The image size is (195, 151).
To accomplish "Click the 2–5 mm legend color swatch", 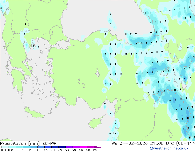I will (x=27, y=147).
